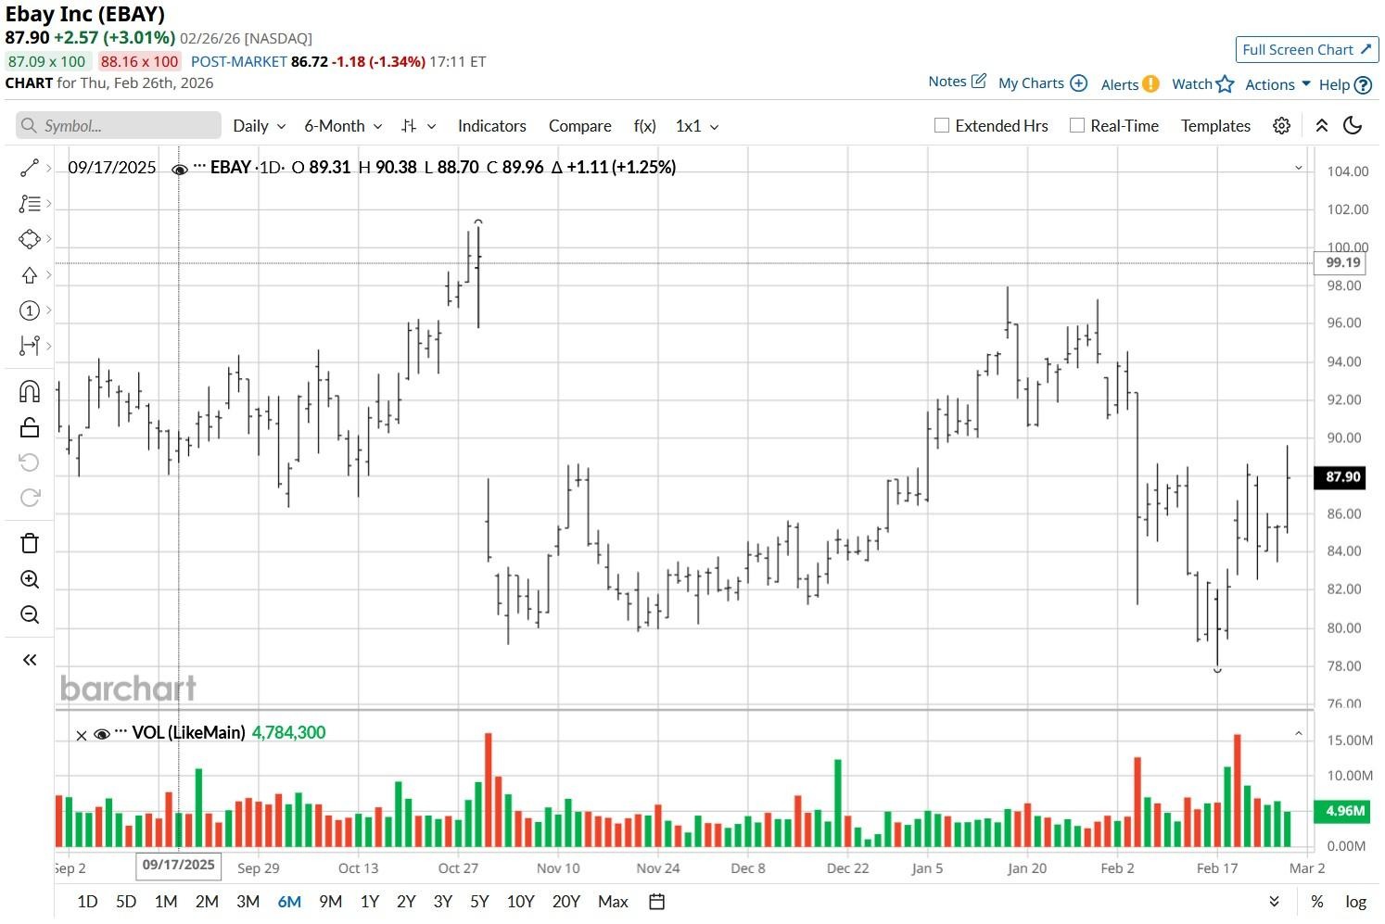Select the measure range tool
This screenshot has height=924, width=1385.
[29, 346]
